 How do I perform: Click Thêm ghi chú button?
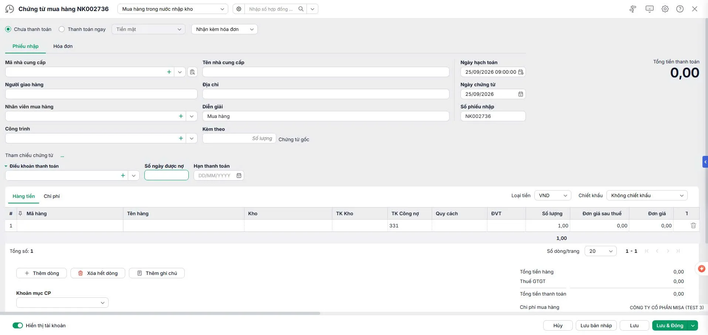(x=157, y=273)
